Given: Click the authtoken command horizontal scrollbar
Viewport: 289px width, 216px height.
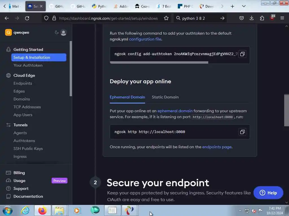Looking at the screenshot, I should point(159,62).
